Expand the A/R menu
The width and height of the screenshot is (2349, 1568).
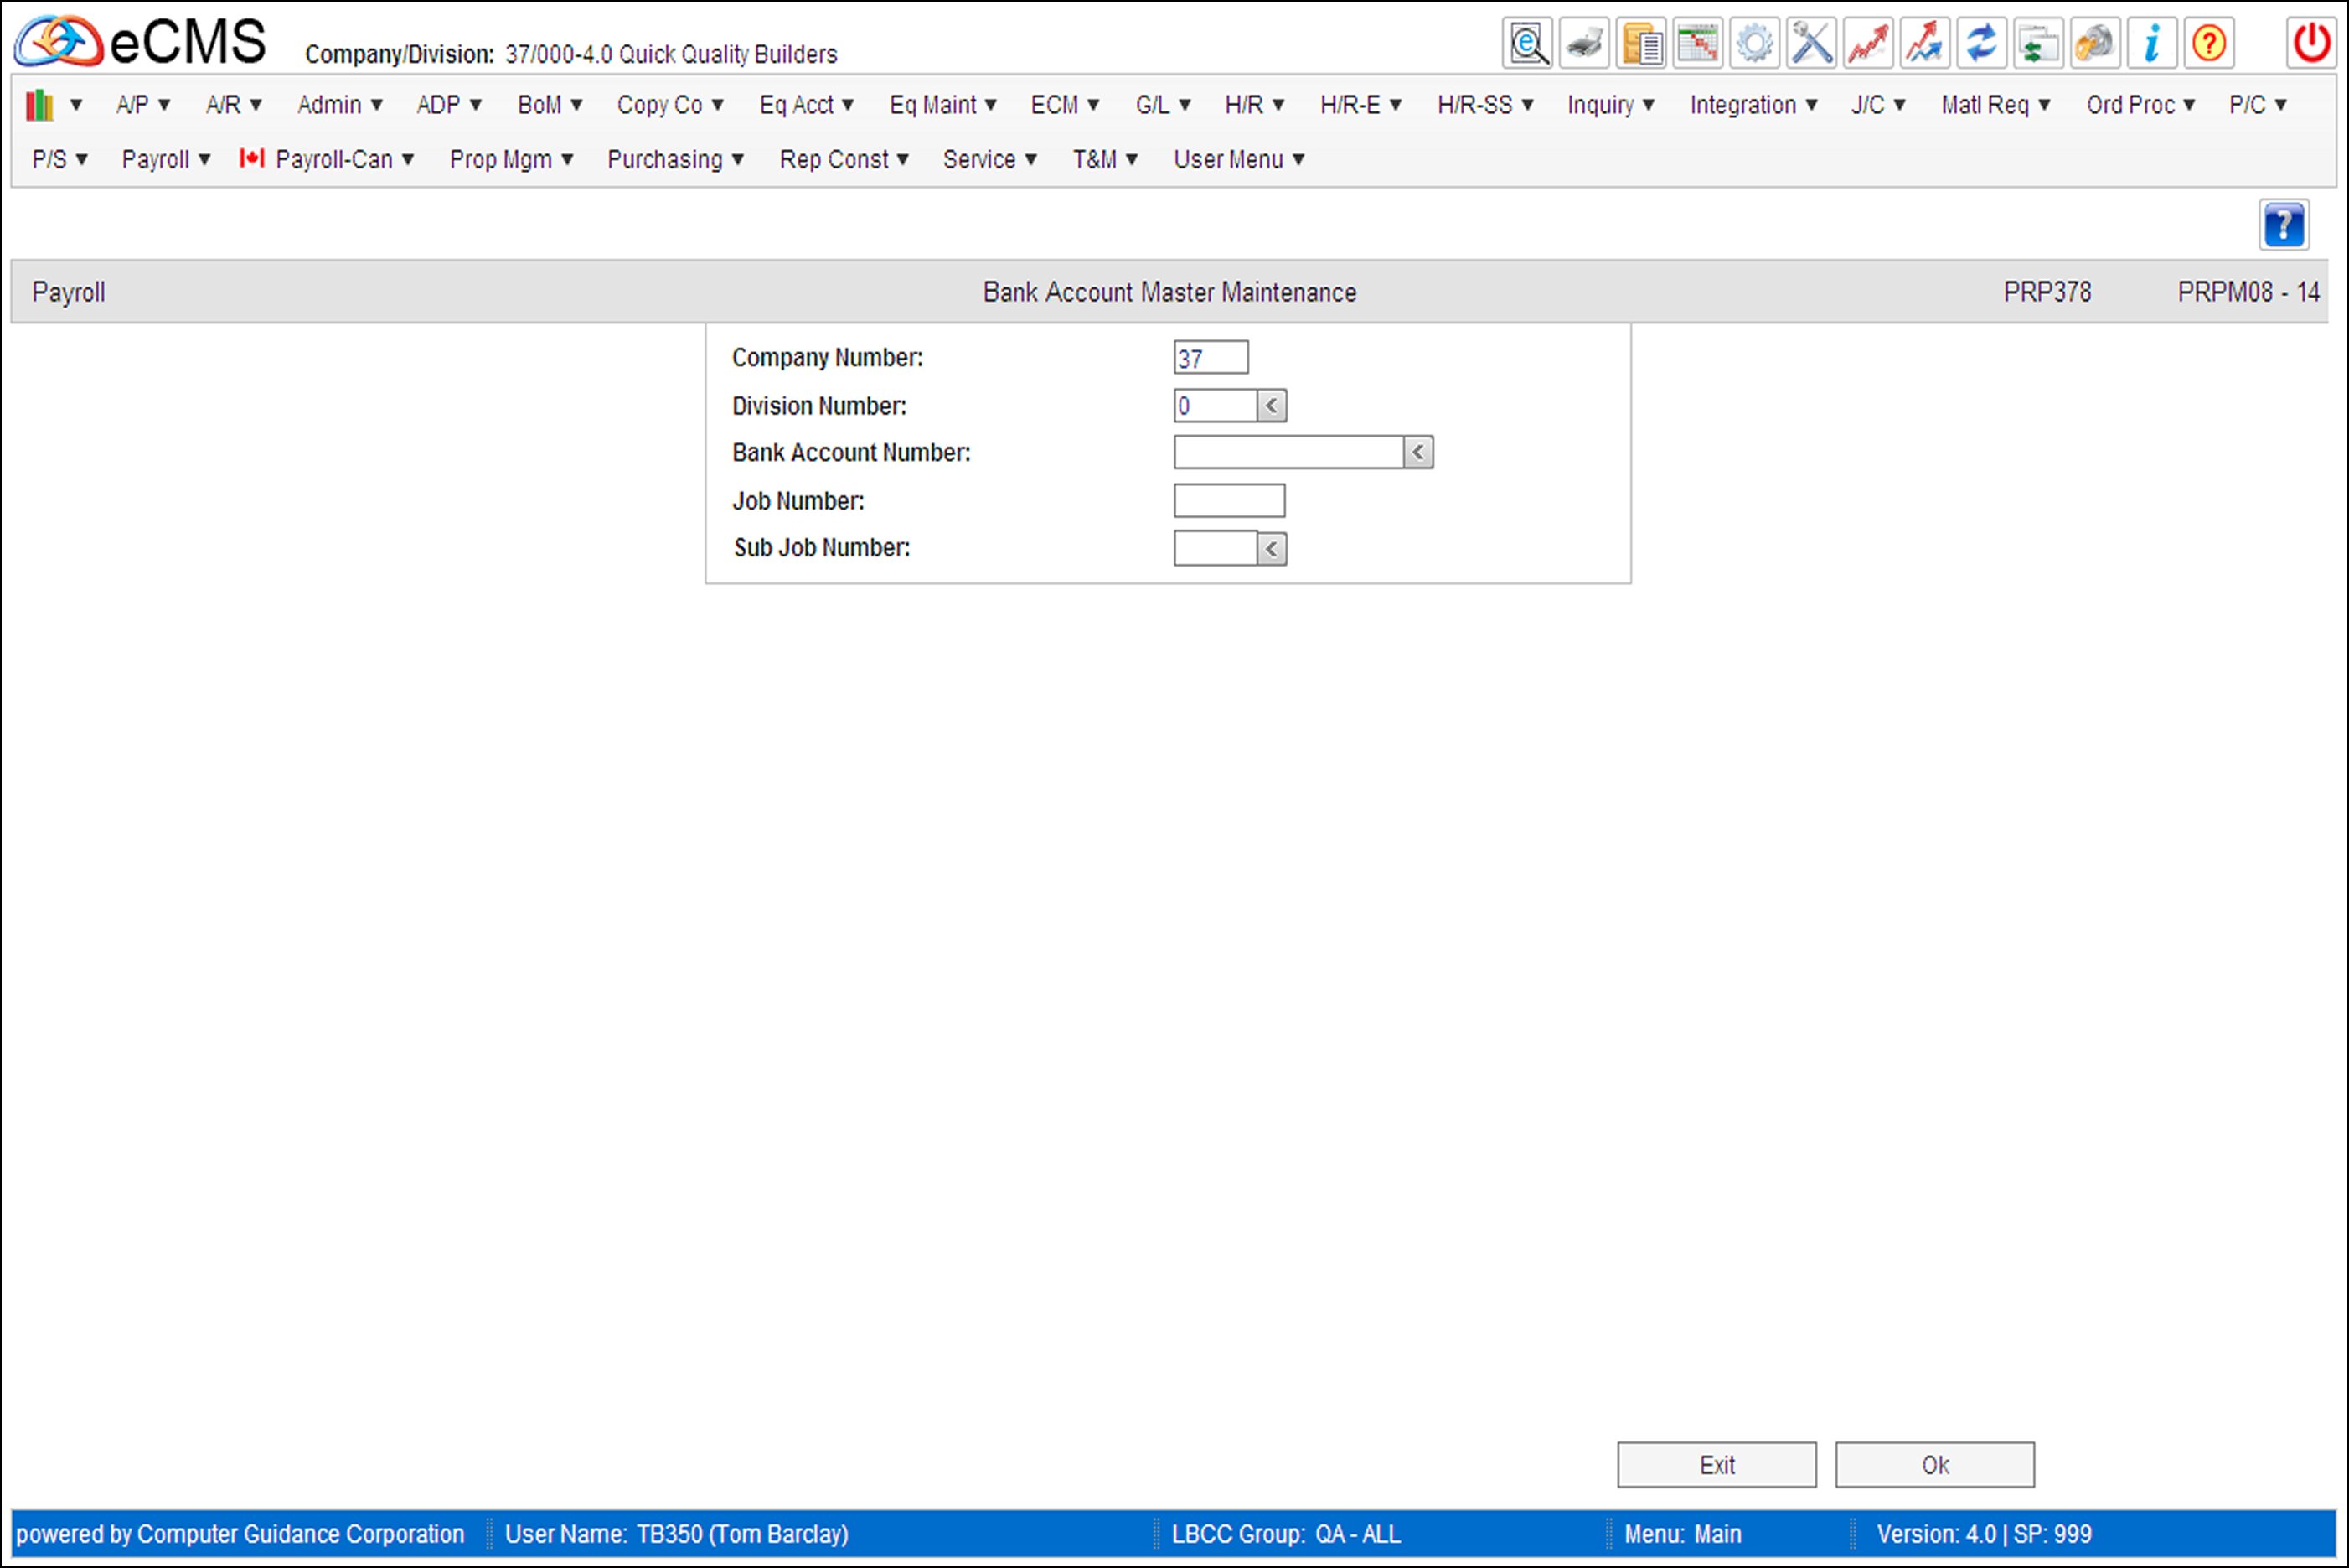point(233,104)
